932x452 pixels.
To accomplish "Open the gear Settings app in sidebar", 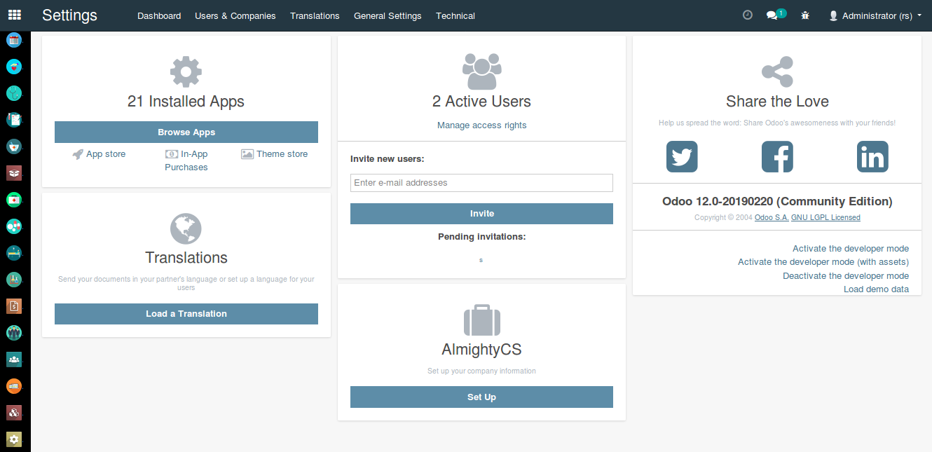I will click(14, 439).
